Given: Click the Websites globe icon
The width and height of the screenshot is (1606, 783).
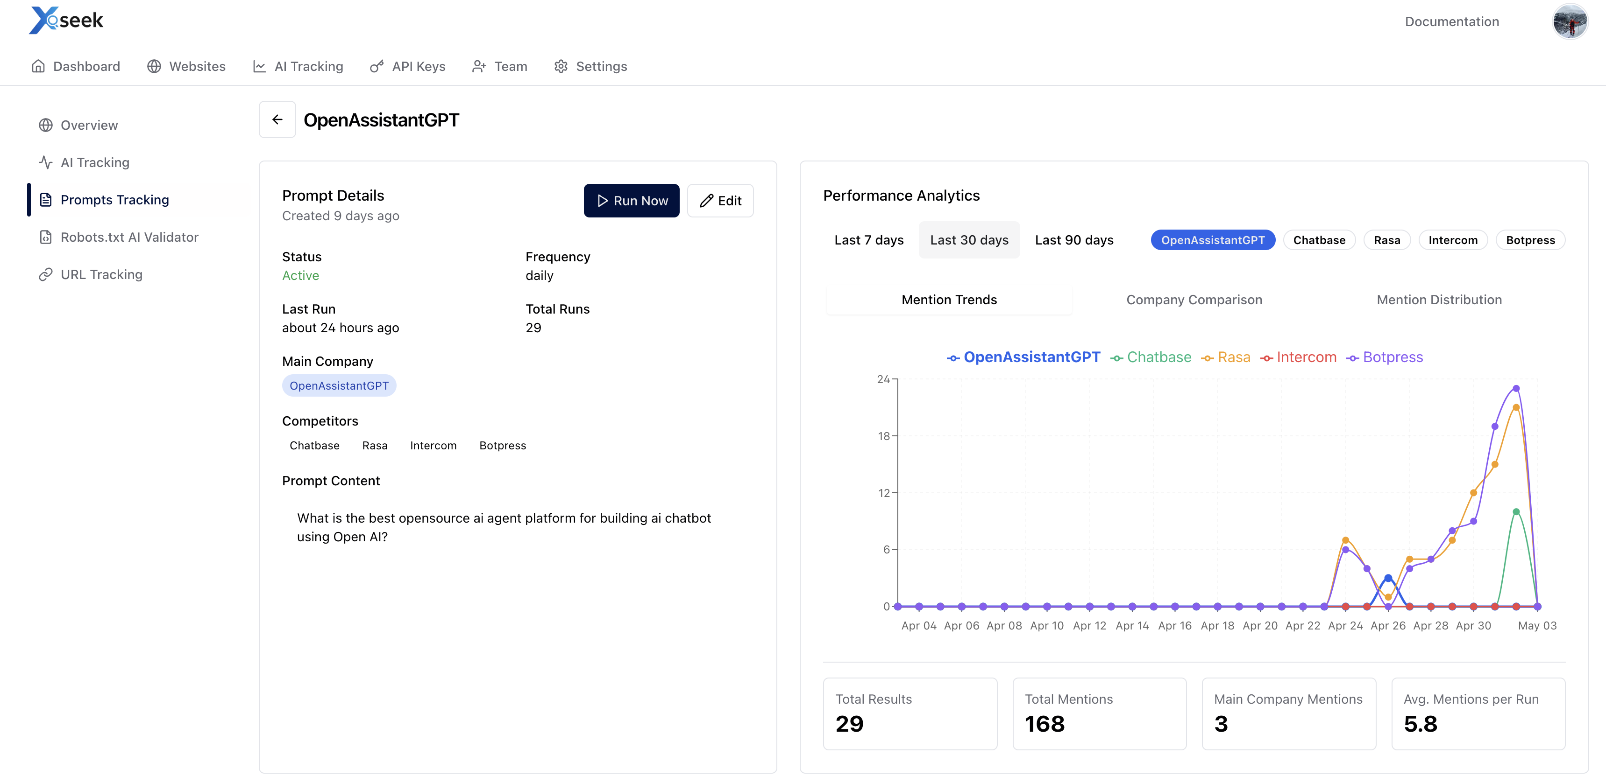Looking at the screenshot, I should click(154, 66).
